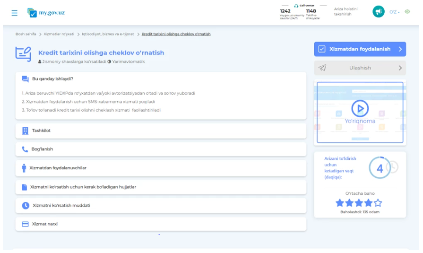Viewport: 423px width, 253px height.
Task: Go to Bosh sahifa breadcrumb
Action: coord(26,34)
